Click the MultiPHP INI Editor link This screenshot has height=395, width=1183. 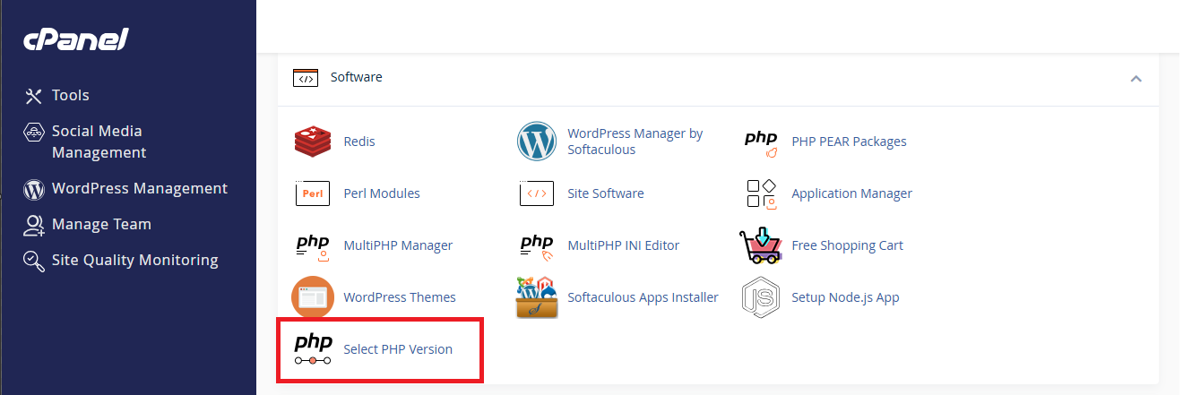tap(624, 245)
